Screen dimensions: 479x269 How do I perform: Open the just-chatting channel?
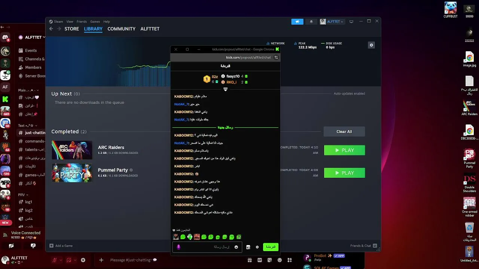pyautogui.click(x=31, y=133)
